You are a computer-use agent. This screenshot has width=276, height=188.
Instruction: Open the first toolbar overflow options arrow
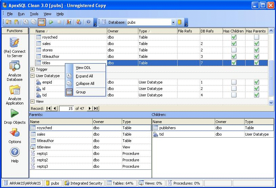pyautogui.click(x=95, y=22)
